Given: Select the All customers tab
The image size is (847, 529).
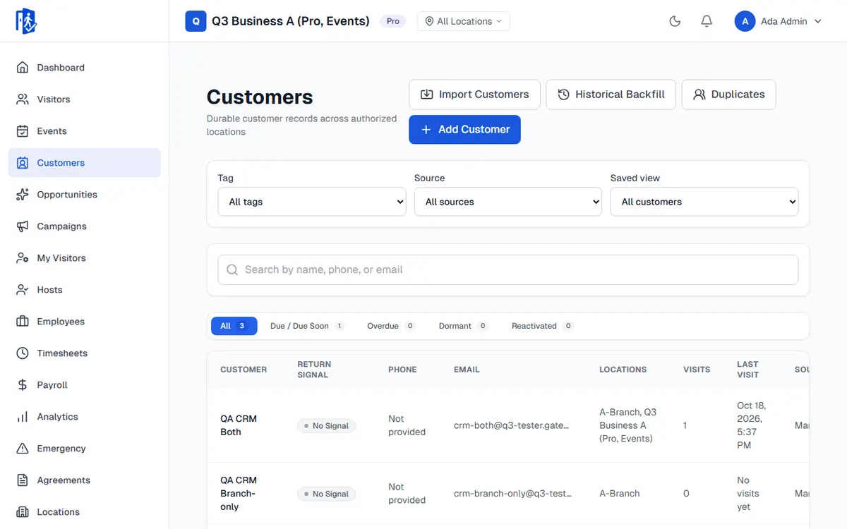Looking at the screenshot, I should (x=234, y=326).
